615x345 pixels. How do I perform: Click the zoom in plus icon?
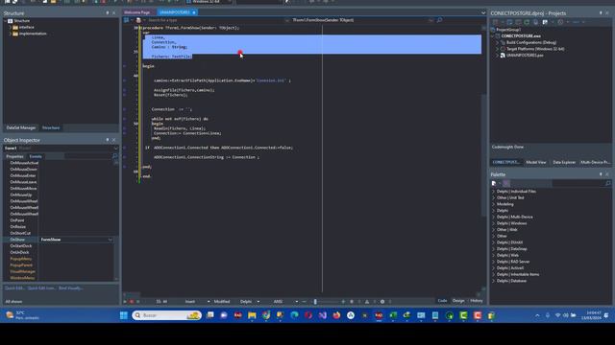(343, 302)
